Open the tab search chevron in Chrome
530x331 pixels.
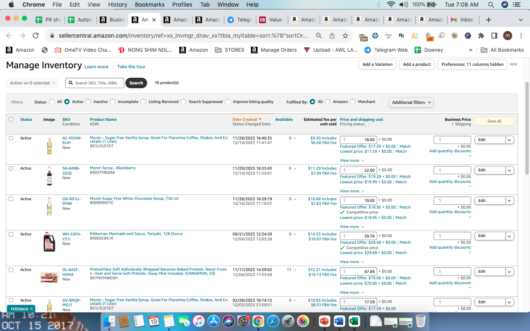[x=521, y=20]
